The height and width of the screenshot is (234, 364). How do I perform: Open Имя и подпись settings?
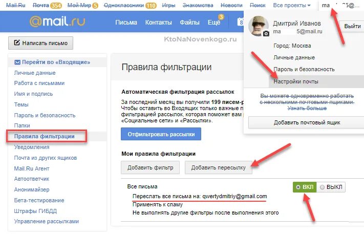[x=33, y=94]
